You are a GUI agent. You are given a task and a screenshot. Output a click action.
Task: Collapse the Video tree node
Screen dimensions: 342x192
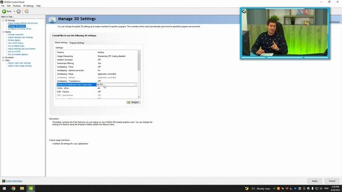pyautogui.click(x=3, y=60)
